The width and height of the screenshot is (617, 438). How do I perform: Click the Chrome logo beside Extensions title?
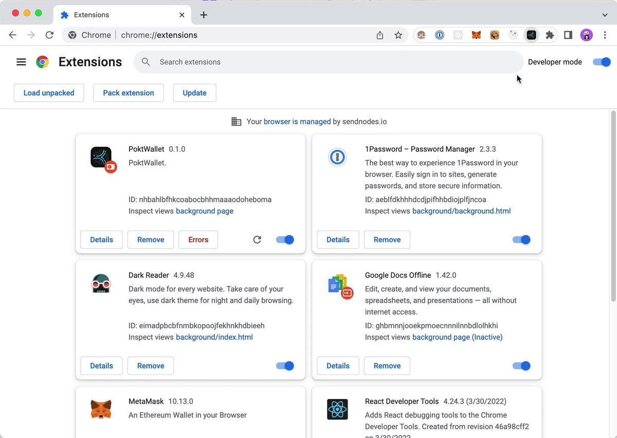pos(42,62)
